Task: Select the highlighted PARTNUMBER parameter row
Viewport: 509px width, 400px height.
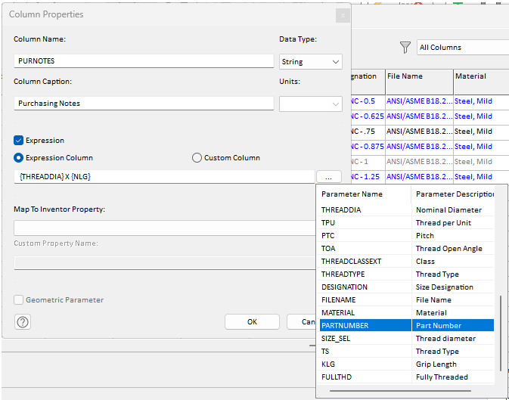Action: click(x=407, y=325)
